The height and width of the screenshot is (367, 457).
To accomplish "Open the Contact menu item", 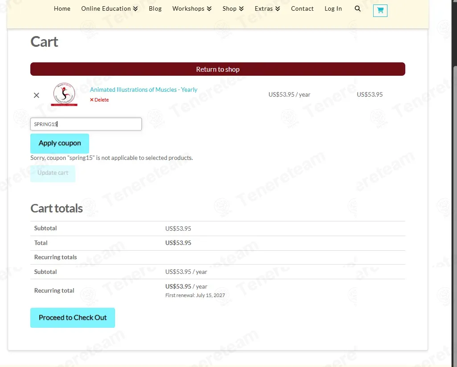I will 302,9.
